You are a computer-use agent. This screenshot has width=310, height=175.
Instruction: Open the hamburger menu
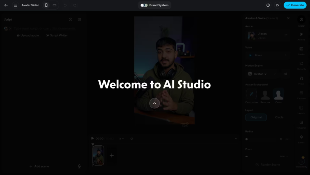pyautogui.click(x=15, y=5)
